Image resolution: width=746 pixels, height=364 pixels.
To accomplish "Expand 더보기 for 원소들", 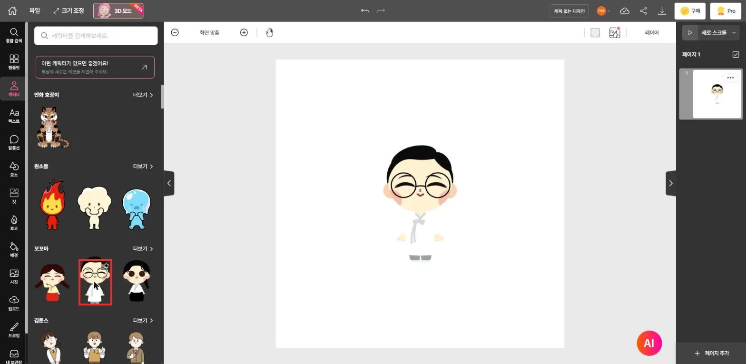I will (x=143, y=166).
